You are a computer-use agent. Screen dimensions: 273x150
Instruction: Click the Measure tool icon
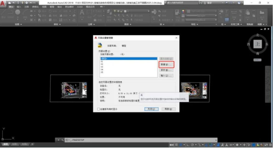234,12
